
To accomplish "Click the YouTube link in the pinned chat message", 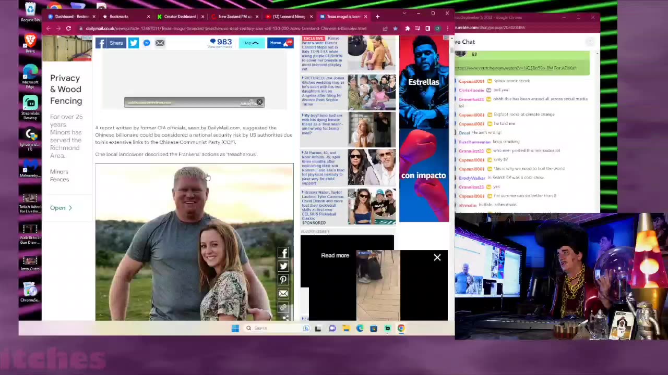I will coord(504,68).
